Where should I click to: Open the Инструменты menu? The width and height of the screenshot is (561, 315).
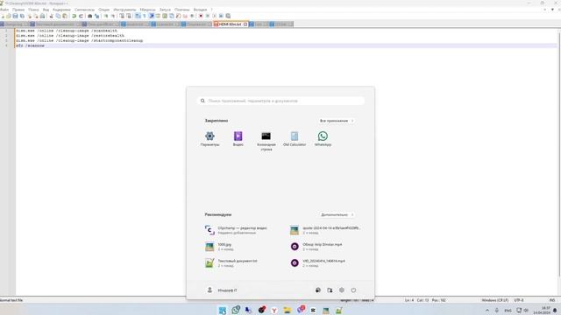124,10
